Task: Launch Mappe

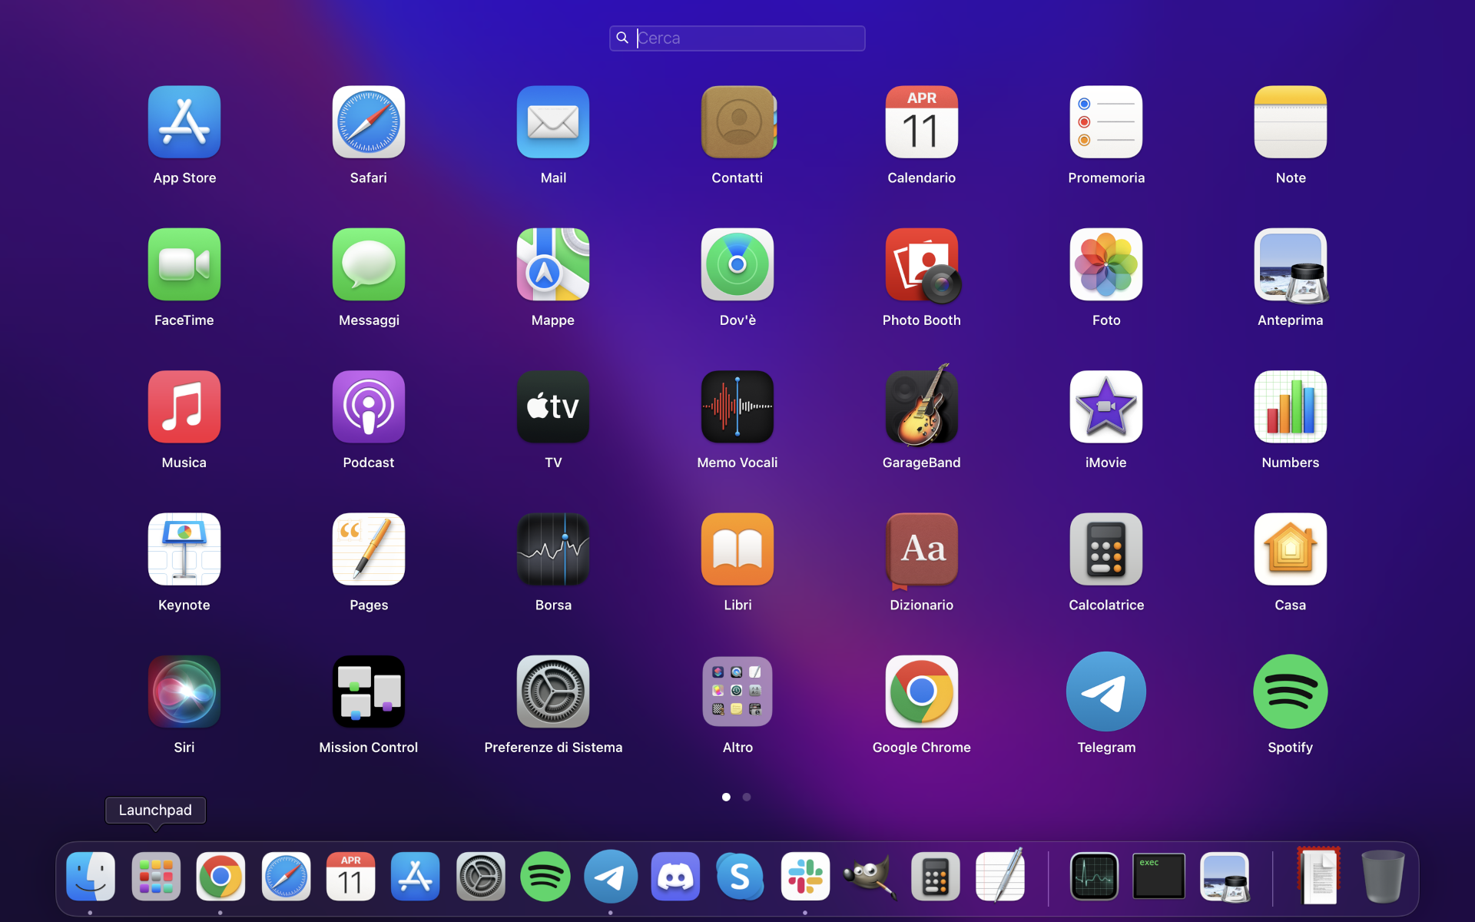Action: (553, 264)
